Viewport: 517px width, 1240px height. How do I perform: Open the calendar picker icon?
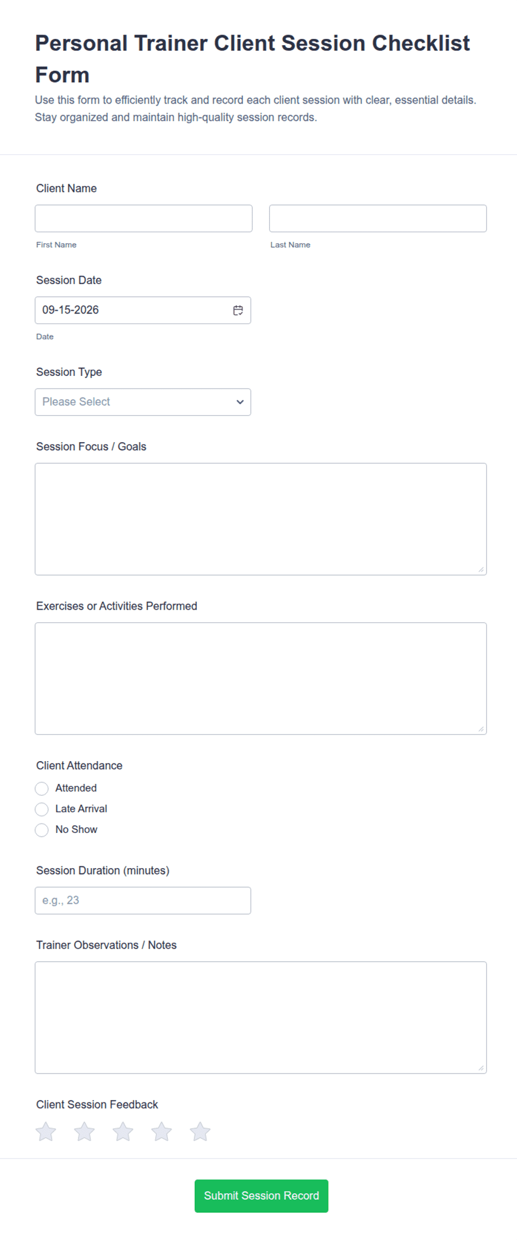point(238,310)
